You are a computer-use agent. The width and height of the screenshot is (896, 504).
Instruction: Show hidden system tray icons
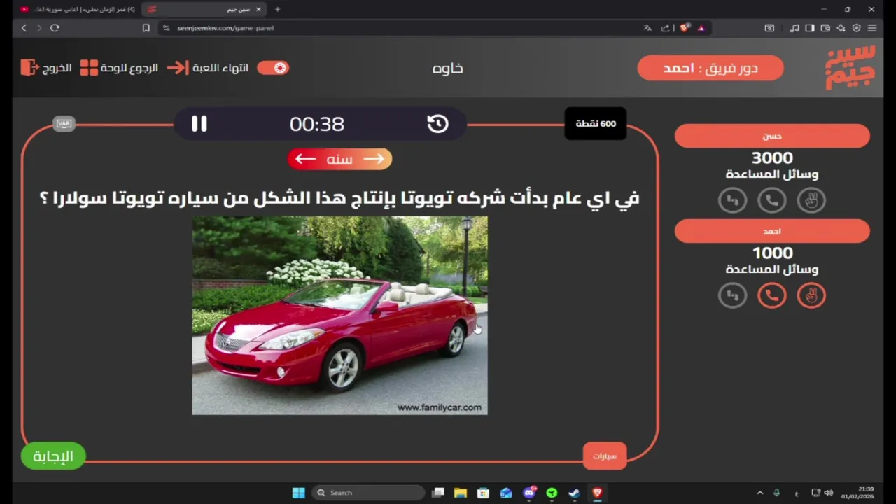pyautogui.click(x=760, y=493)
